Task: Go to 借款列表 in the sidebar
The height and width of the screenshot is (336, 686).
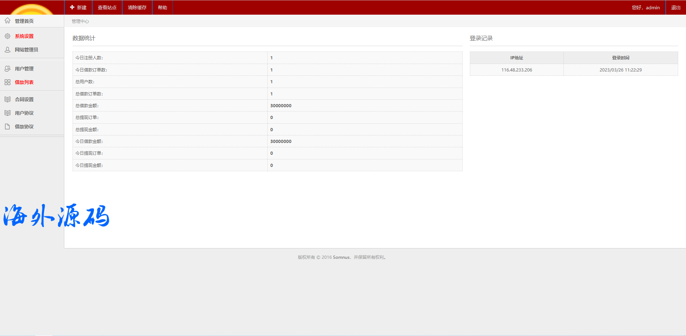Action: coord(24,82)
